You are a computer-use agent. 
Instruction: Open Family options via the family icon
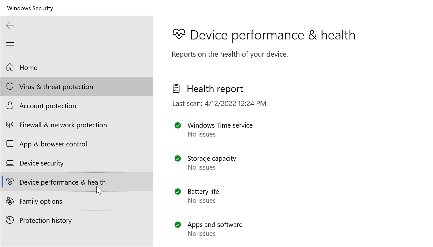(10, 201)
